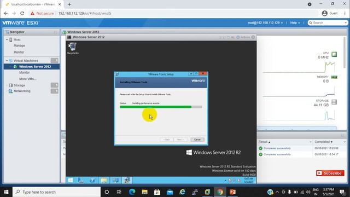This screenshot has height=197, width=350.
Task: Select Monitor under Windows Server 2012
Action: pyautogui.click(x=24, y=73)
